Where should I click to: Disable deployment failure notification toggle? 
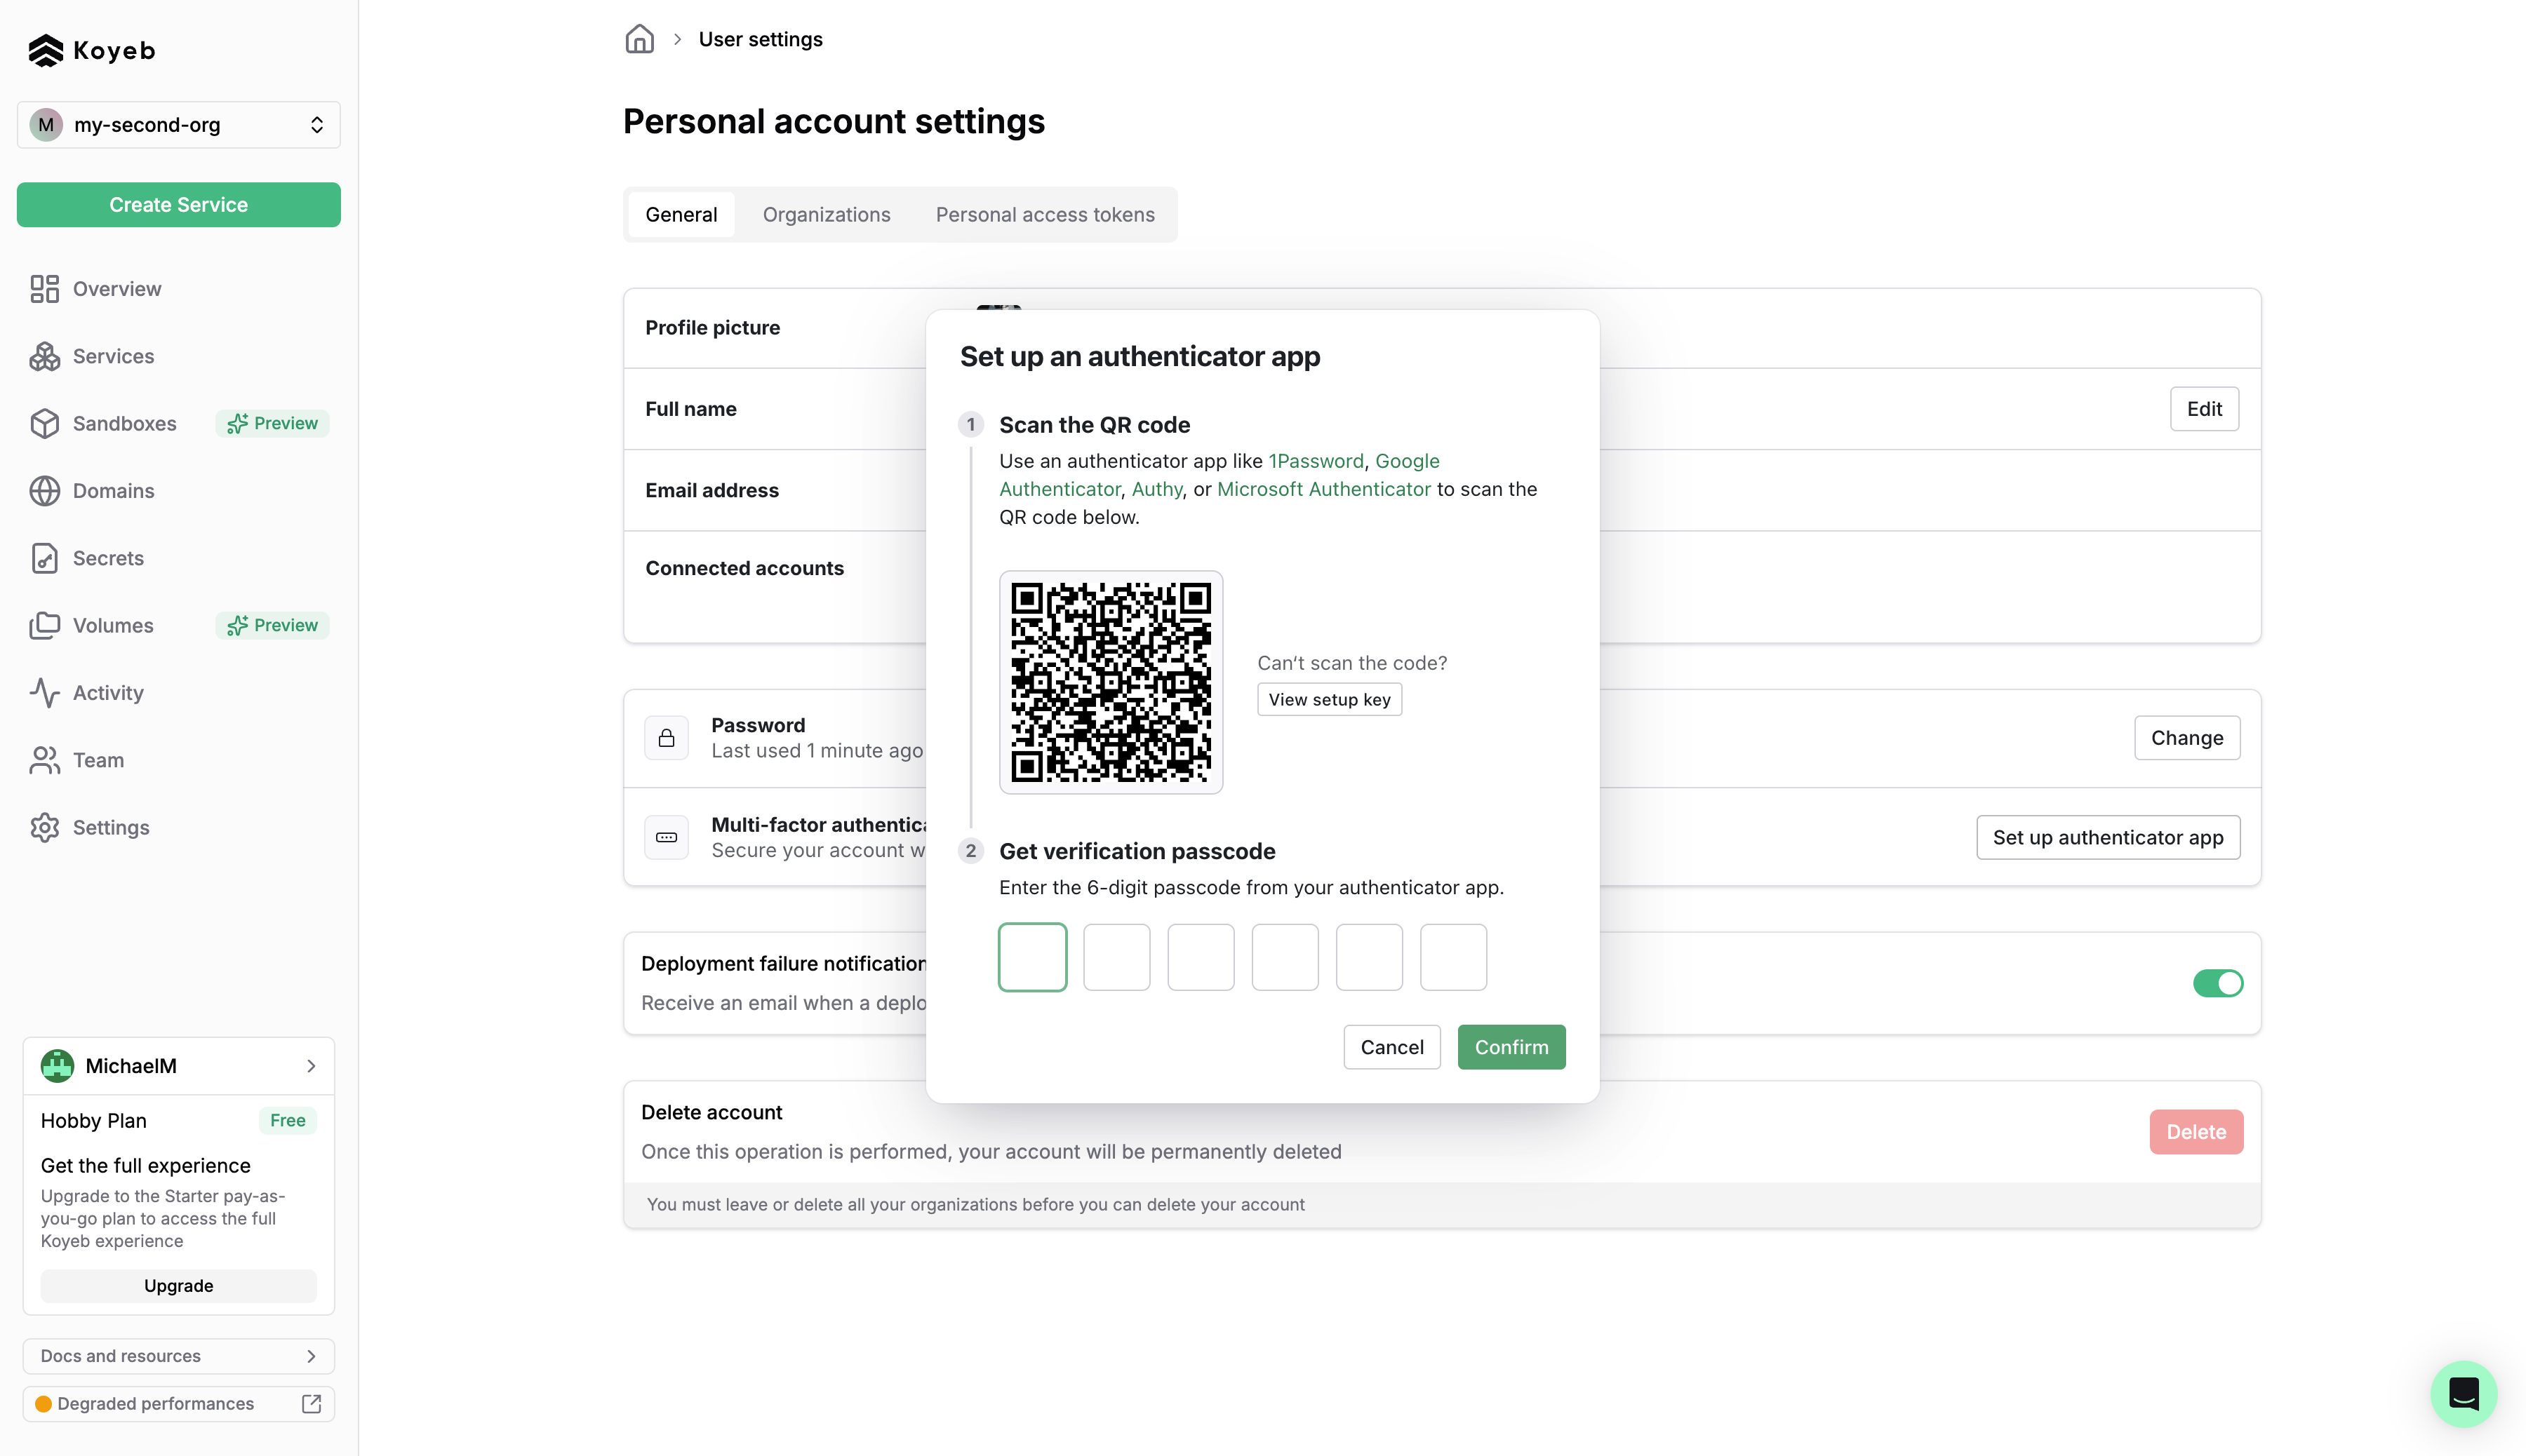(x=2217, y=983)
